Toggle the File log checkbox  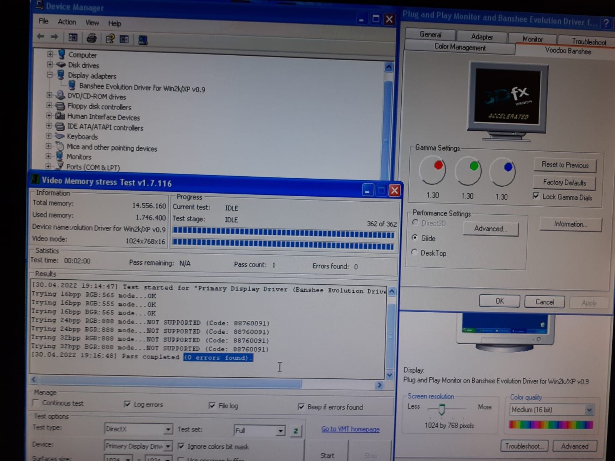[x=212, y=405]
